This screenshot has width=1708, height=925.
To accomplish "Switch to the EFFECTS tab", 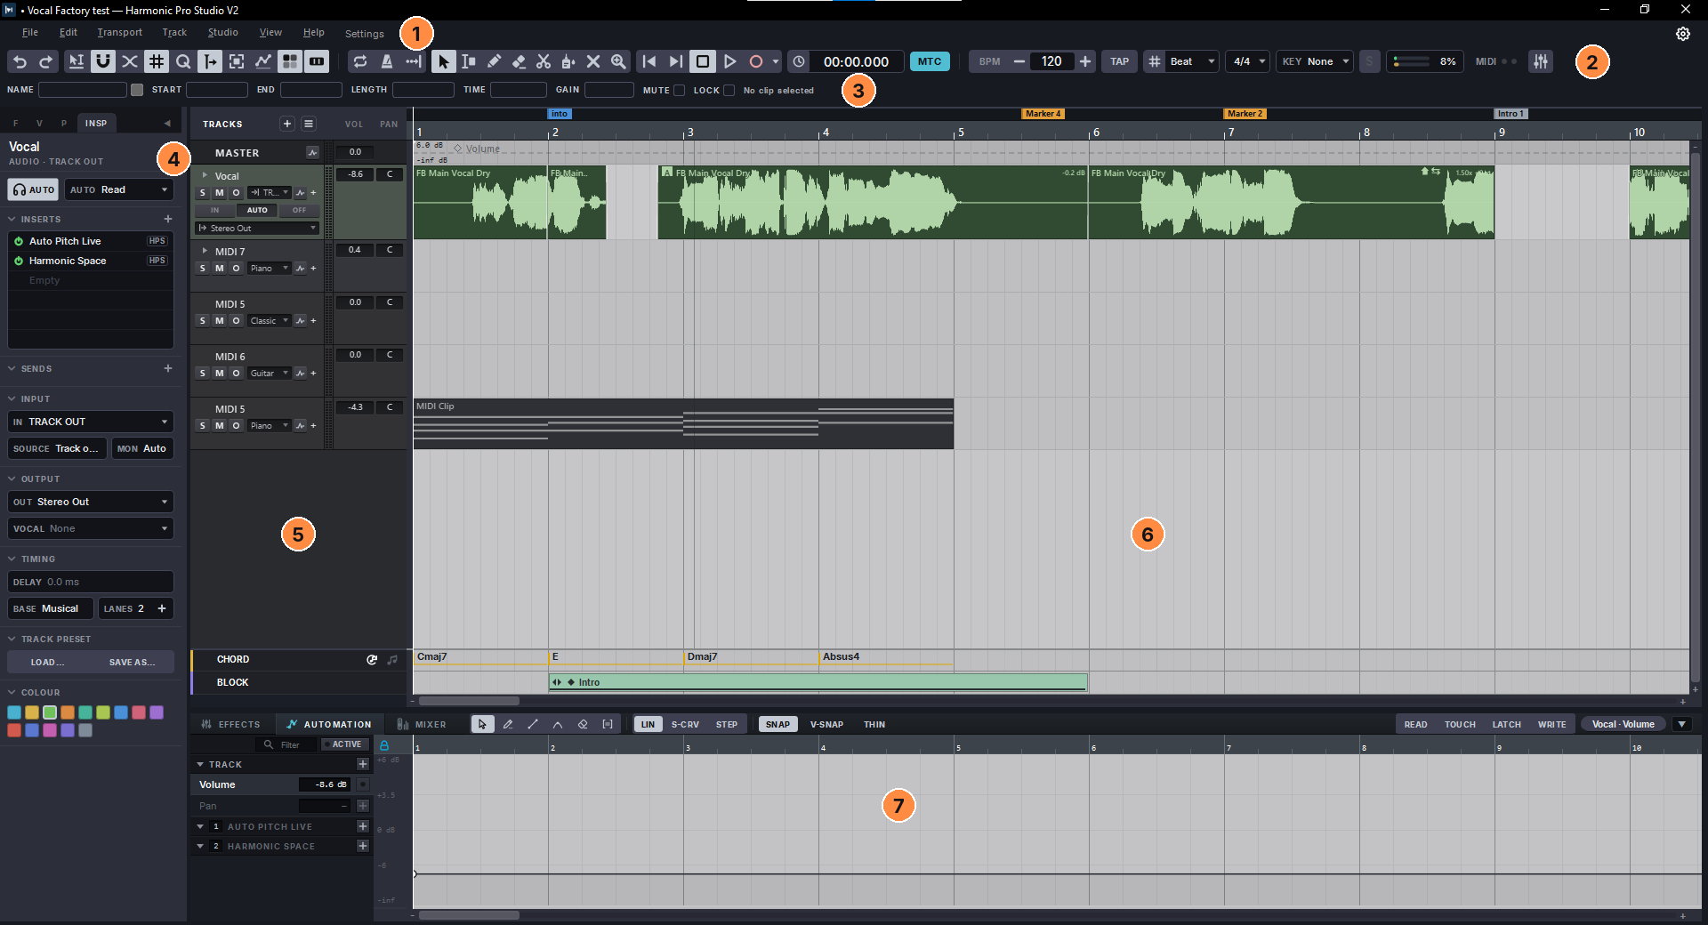I will tap(230, 724).
